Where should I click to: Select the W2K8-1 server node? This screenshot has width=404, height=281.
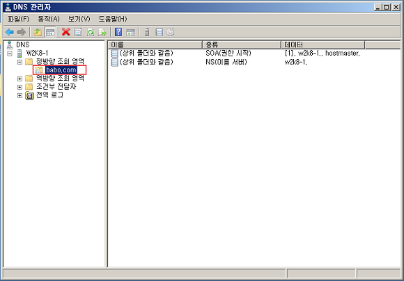point(37,54)
